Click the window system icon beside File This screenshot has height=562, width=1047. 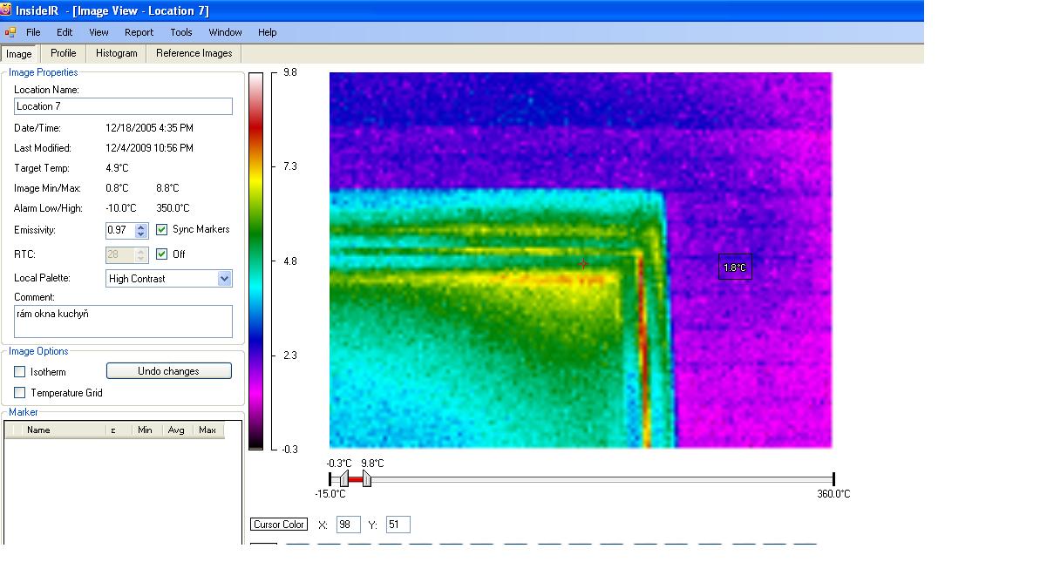tap(10, 32)
